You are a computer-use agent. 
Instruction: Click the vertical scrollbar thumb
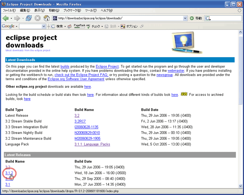(x=241, y=70)
